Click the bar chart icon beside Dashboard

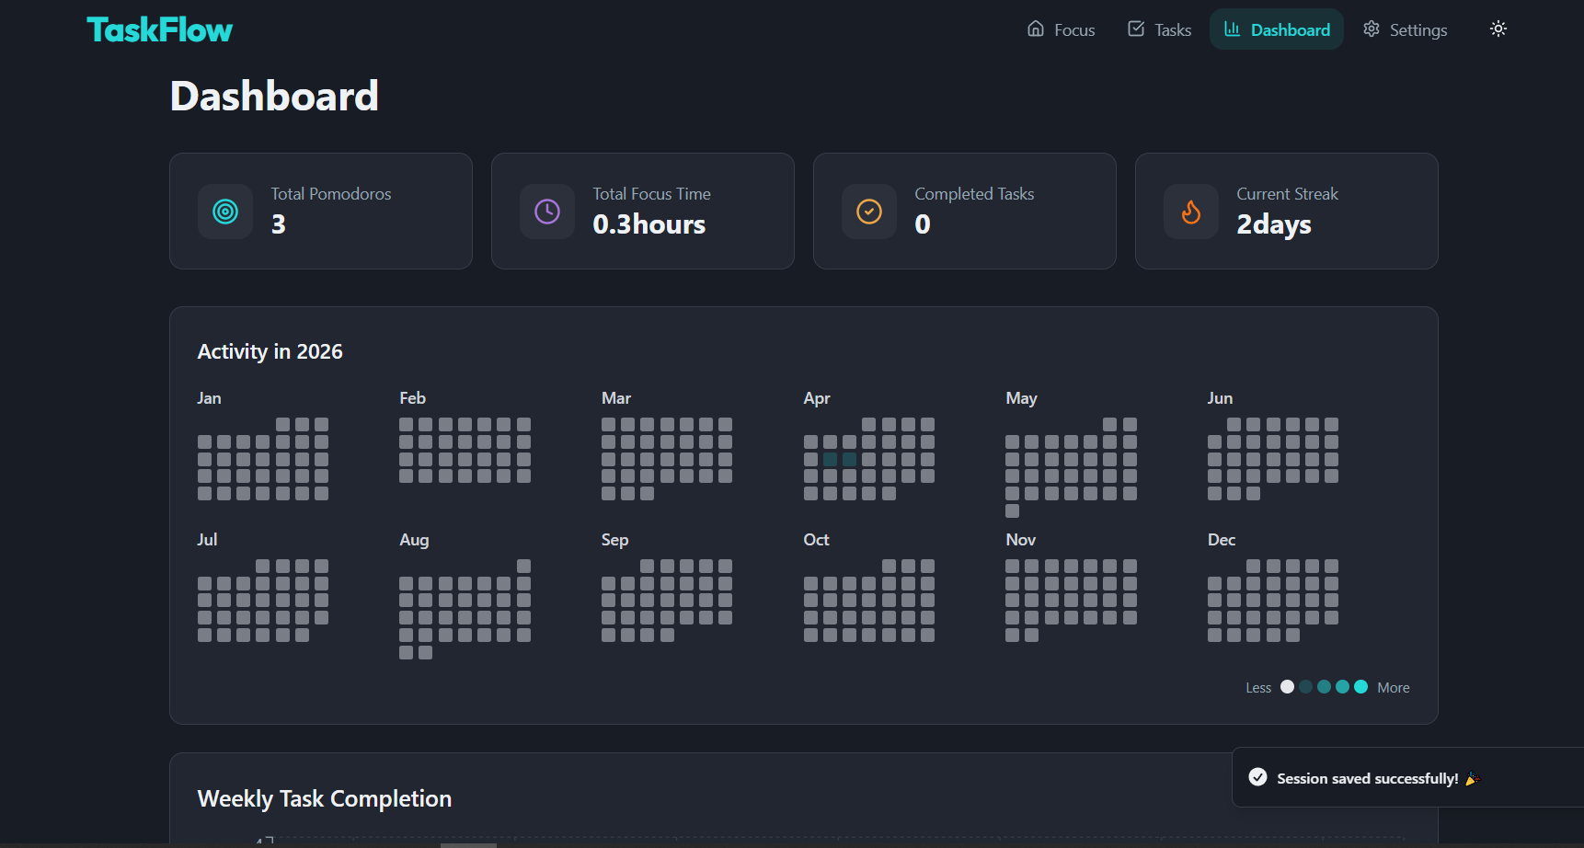coord(1232,29)
